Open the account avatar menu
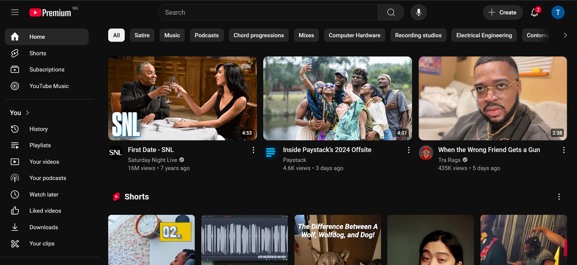This screenshot has width=577, height=265. [558, 12]
